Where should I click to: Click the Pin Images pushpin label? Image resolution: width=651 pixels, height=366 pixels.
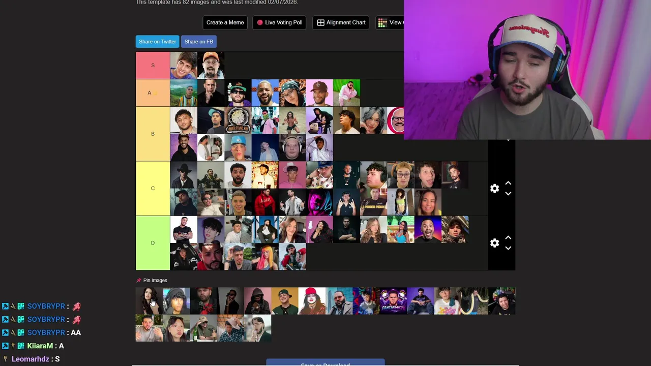(152, 280)
